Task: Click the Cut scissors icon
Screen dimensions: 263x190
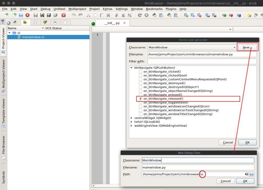Action: 89,15
